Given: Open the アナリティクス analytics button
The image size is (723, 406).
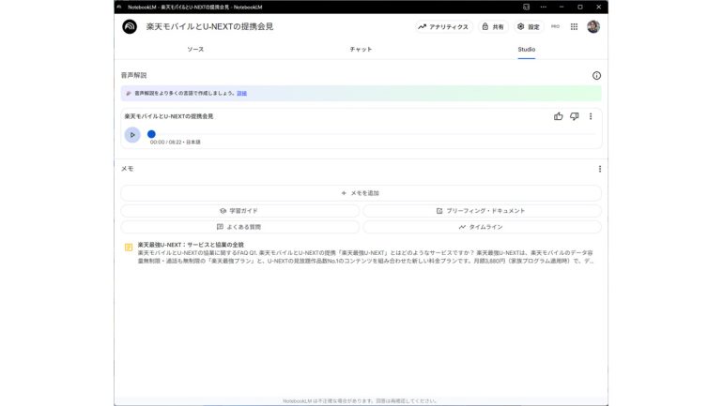Looking at the screenshot, I should (443, 26).
